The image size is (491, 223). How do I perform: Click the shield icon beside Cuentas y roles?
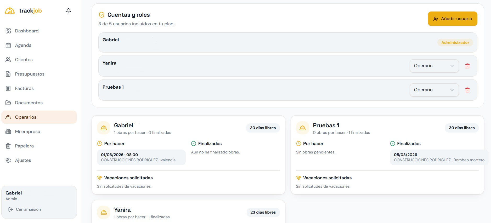click(x=101, y=15)
